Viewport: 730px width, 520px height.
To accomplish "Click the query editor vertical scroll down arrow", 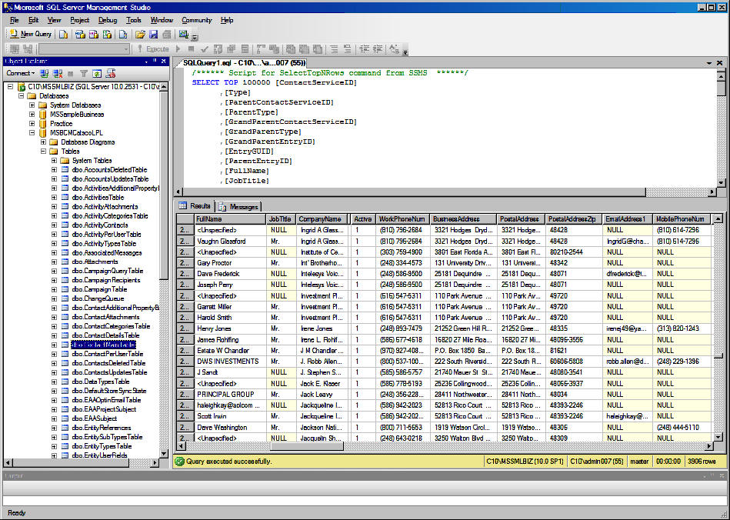I will coord(721,183).
